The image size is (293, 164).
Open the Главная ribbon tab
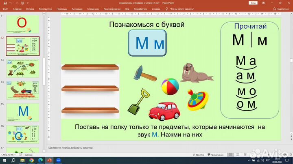pyautogui.click(x=17, y=9)
